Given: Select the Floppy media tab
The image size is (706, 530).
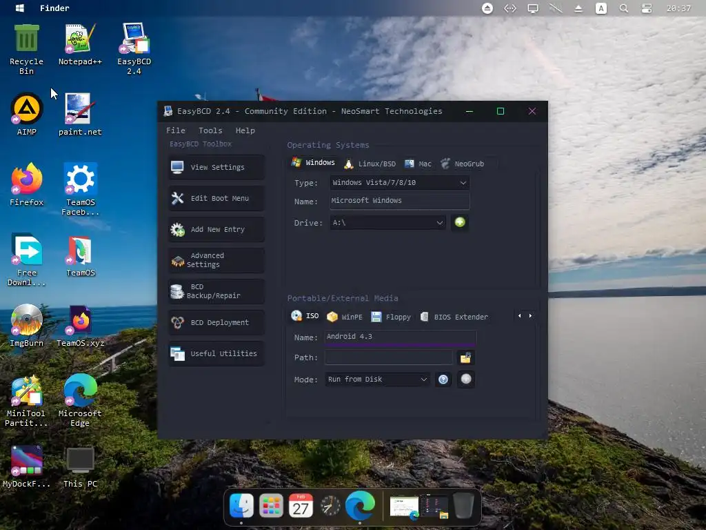Looking at the screenshot, I should (x=391, y=317).
